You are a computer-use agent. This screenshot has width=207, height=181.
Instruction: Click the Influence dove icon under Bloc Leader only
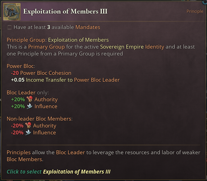(x=30, y=106)
